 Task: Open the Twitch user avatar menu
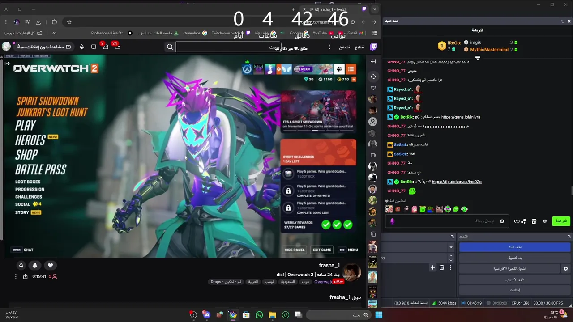click(x=6, y=47)
